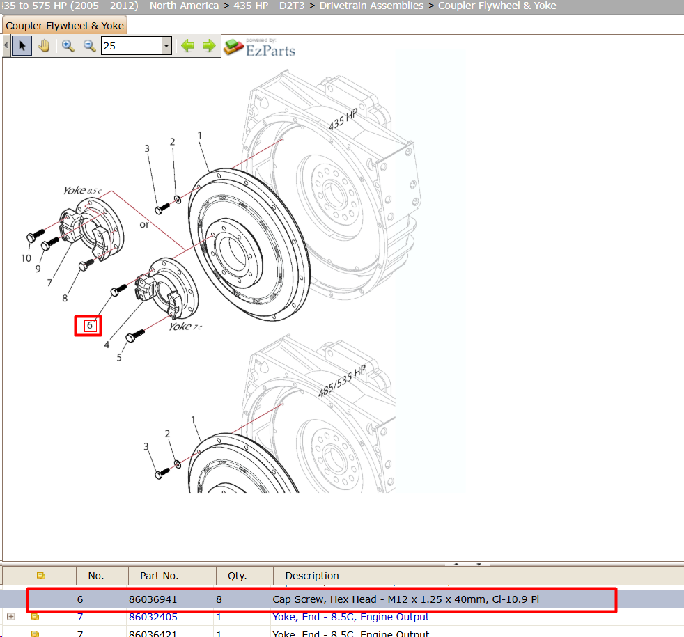Viewport: 684px width, 637px height.
Task: Click the 'Cap Screw, Hex Head - M12' description cell
Action: pos(405,599)
